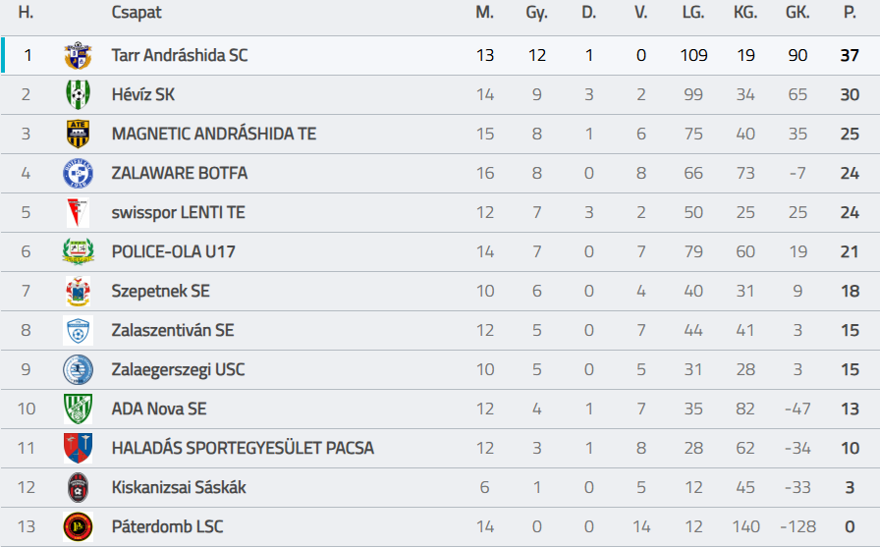880x547 pixels.
Task: Click the GK. goal difference column header
Action: 797,13
